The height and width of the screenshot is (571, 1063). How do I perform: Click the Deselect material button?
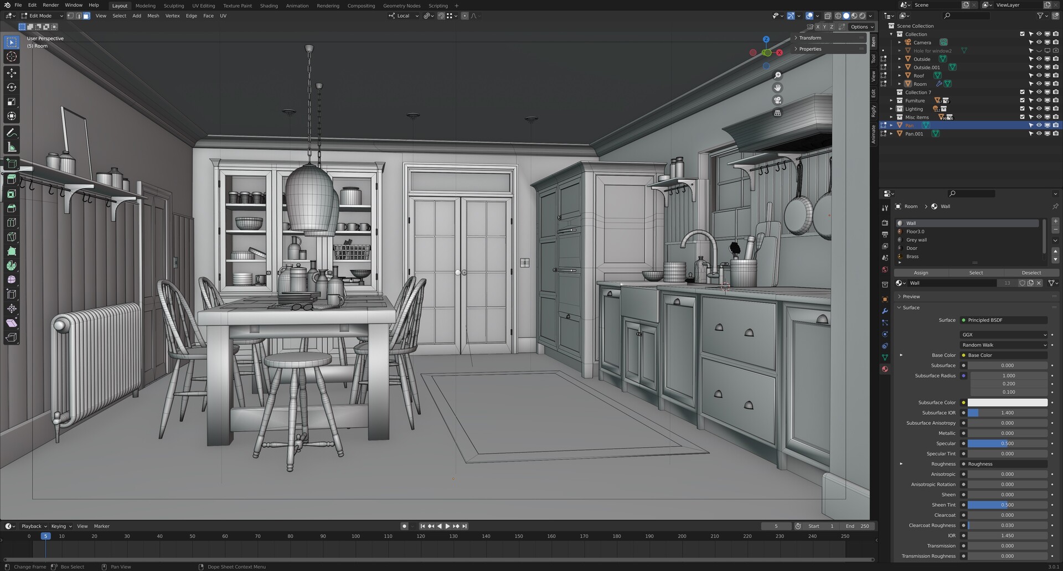click(x=1031, y=273)
